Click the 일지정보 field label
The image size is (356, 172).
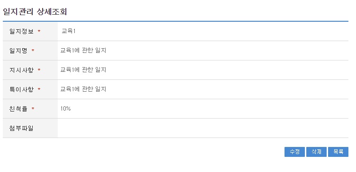pyautogui.click(x=21, y=31)
